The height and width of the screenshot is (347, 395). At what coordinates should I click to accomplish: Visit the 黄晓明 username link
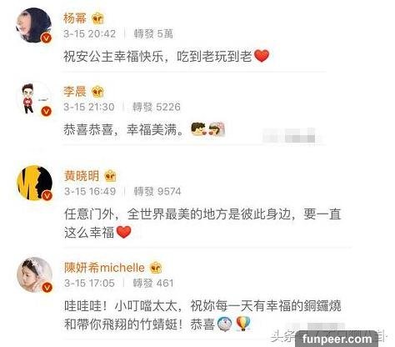click(82, 176)
